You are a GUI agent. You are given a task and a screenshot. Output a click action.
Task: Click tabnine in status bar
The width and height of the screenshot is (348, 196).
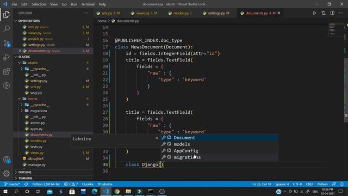(105, 184)
